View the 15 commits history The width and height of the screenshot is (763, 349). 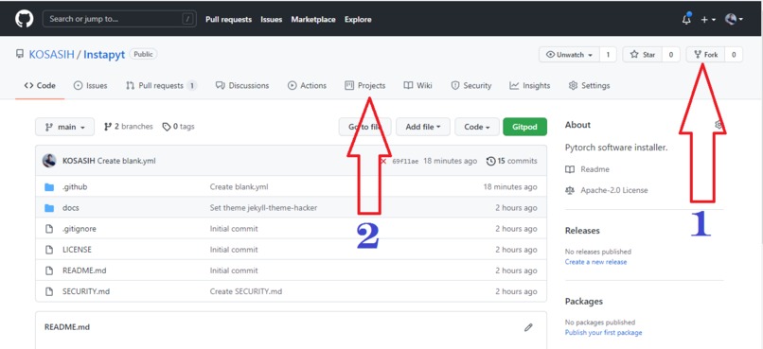pos(512,161)
